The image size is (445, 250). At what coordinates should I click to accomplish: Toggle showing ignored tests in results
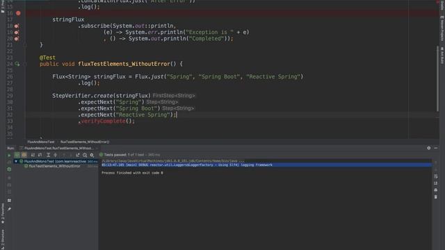click(x=24, y=155)
